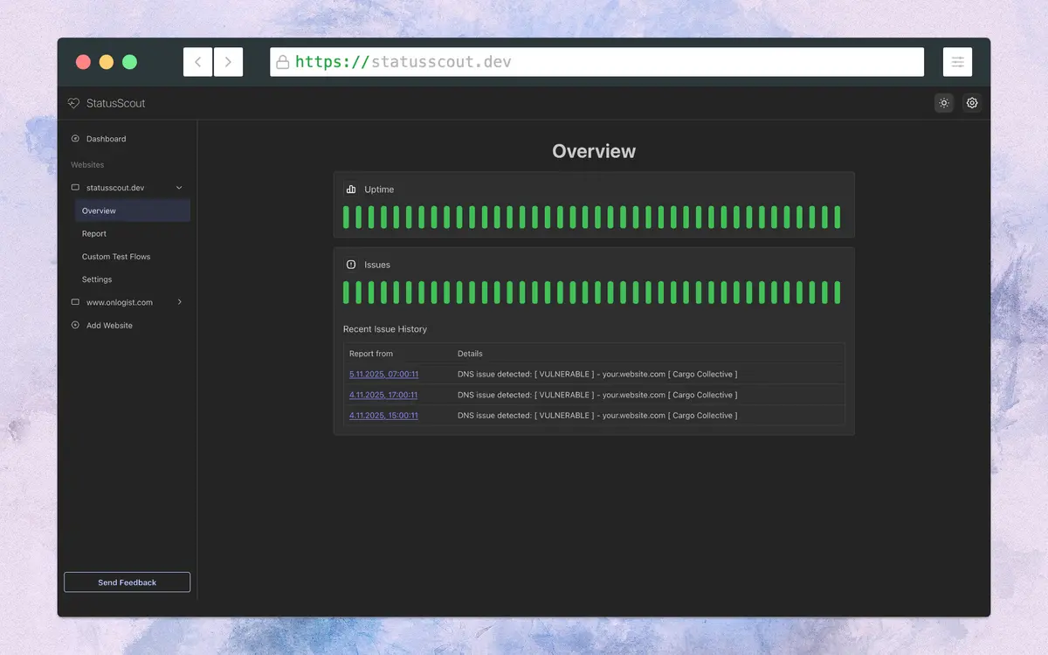Open the browser hamburger menu
Viewport: 1048px width, 655px height.
coord(957,62)
